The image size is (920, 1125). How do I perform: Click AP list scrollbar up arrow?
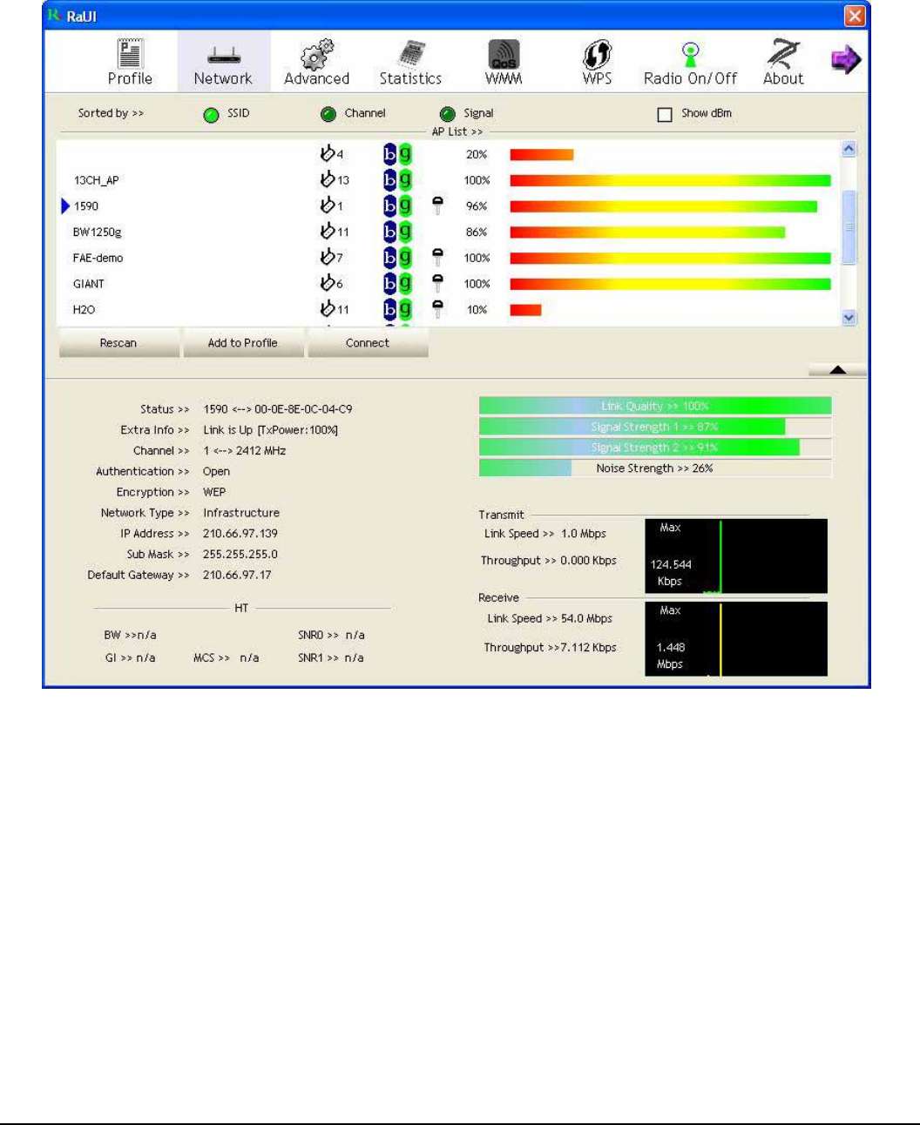(849, 149)
